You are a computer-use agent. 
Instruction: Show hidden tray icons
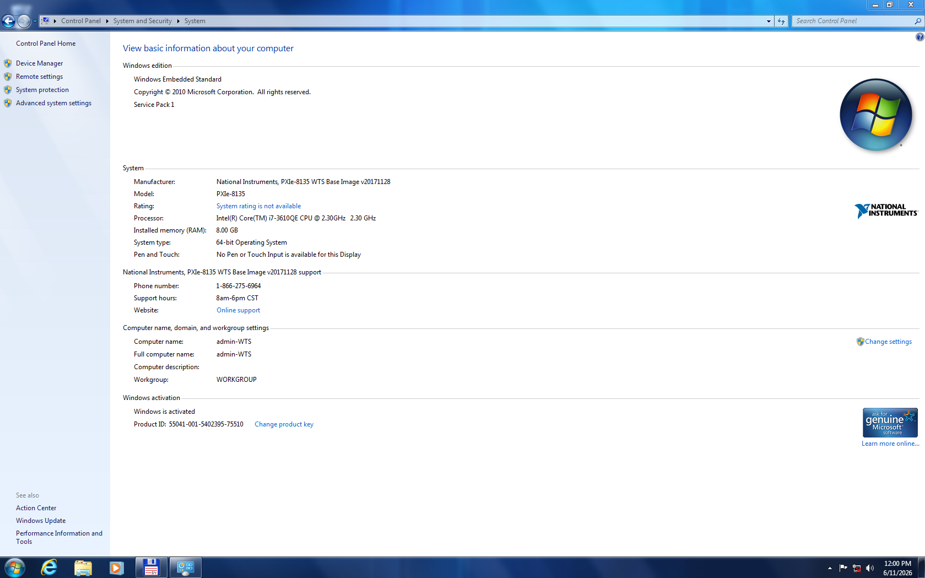point(830,568)
